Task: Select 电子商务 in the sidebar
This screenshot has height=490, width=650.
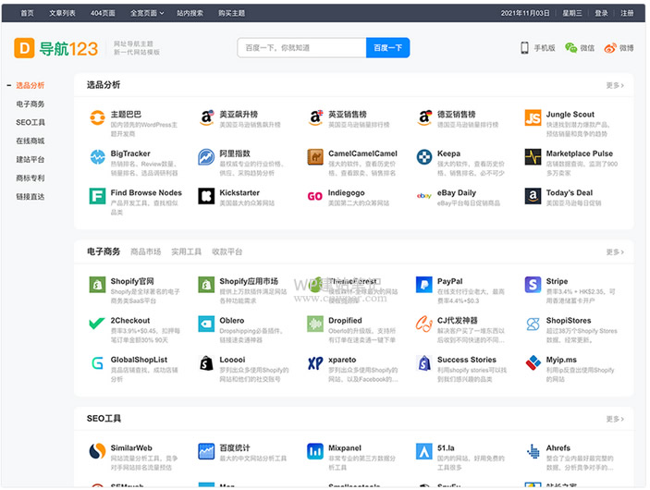Action: pos(31,104)
